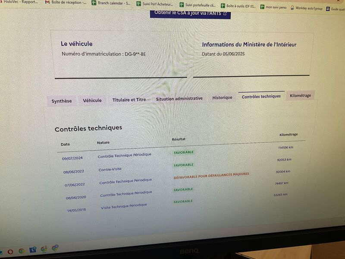Screen dimensions: 345x259
Task: Click Numéro d'immatriculation DG-9**-BE text
Action: 103,54
